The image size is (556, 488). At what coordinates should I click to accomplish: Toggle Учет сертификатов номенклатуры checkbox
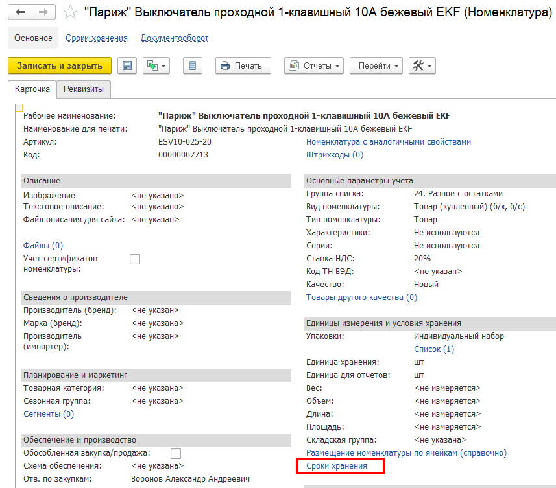pyautogui.click(x=135, y=259)
